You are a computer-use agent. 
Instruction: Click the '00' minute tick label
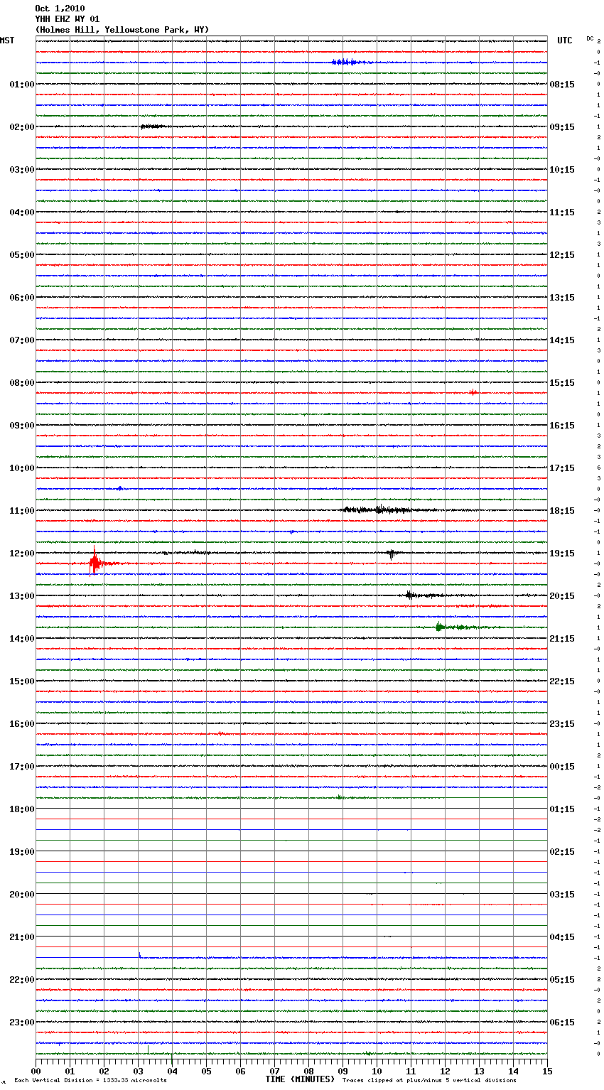coord(36,1071)
